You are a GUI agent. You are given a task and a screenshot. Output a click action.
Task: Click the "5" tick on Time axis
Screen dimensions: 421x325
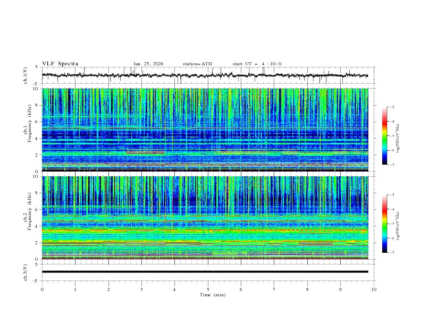click(x=208, y=289)
